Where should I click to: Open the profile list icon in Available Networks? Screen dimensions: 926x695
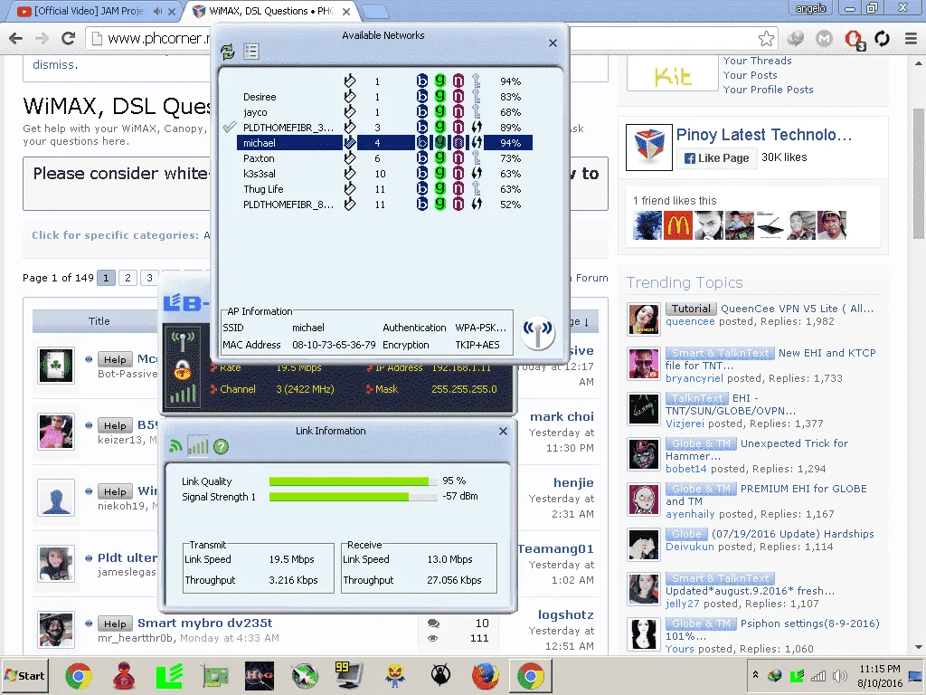251,52
